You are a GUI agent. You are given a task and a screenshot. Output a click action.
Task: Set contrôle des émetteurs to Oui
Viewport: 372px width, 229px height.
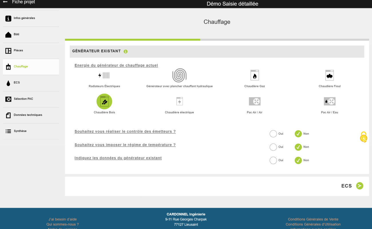pos(273,134)
